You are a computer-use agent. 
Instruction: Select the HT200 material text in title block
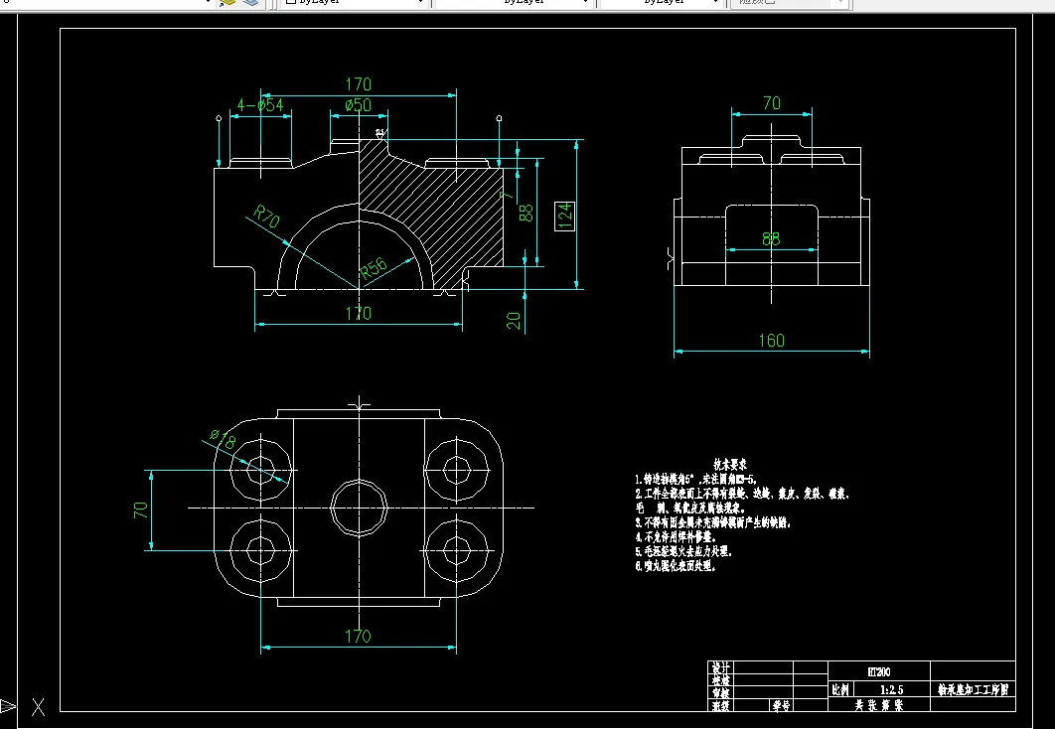pyautogui.click(x=879, y=671)
